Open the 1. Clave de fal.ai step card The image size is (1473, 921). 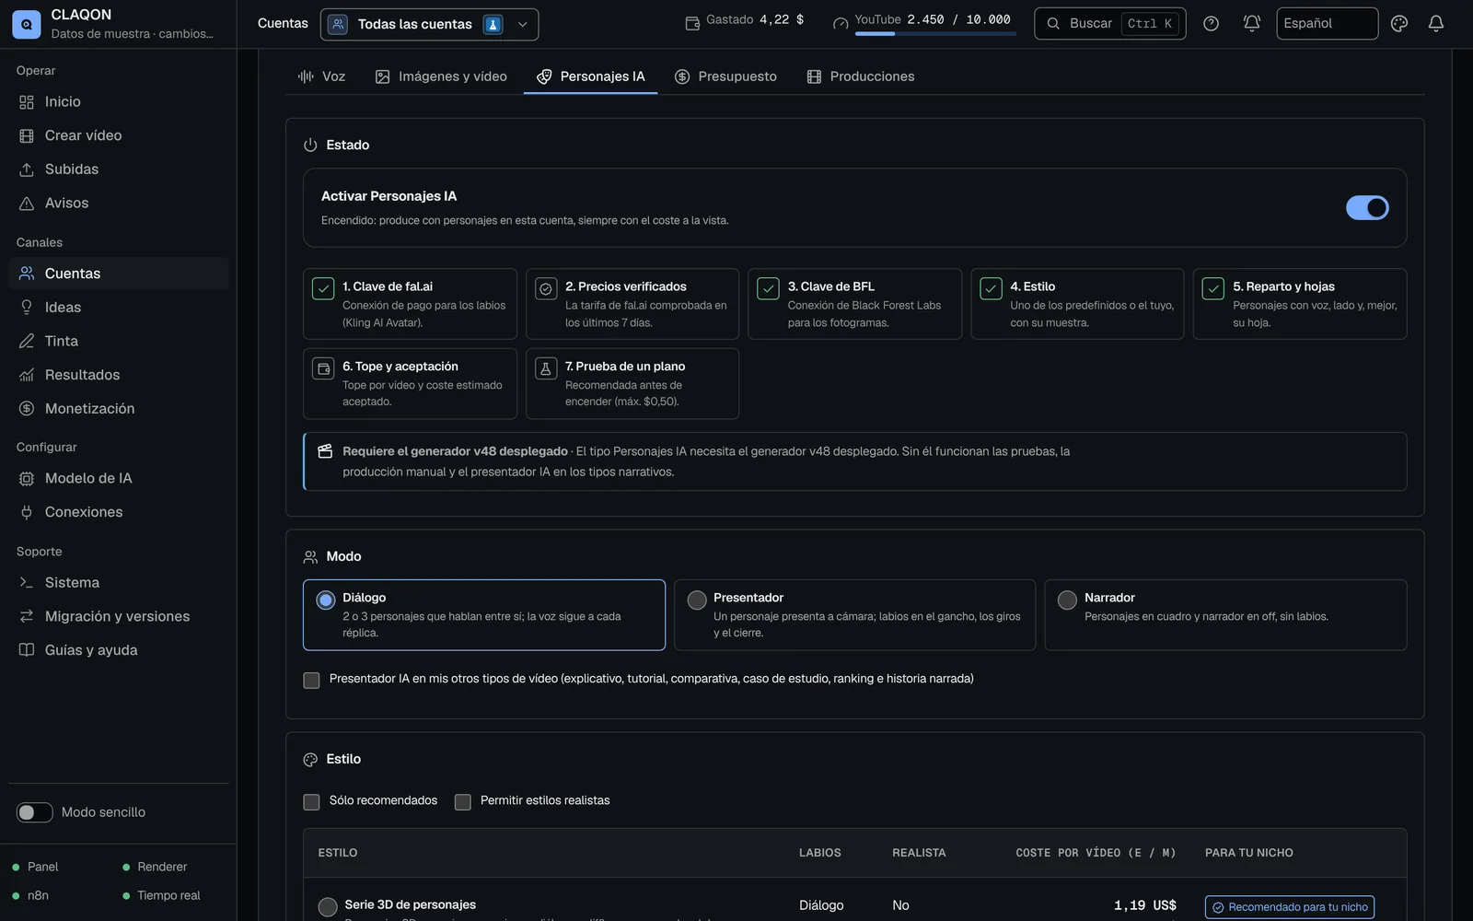[410, 304]
